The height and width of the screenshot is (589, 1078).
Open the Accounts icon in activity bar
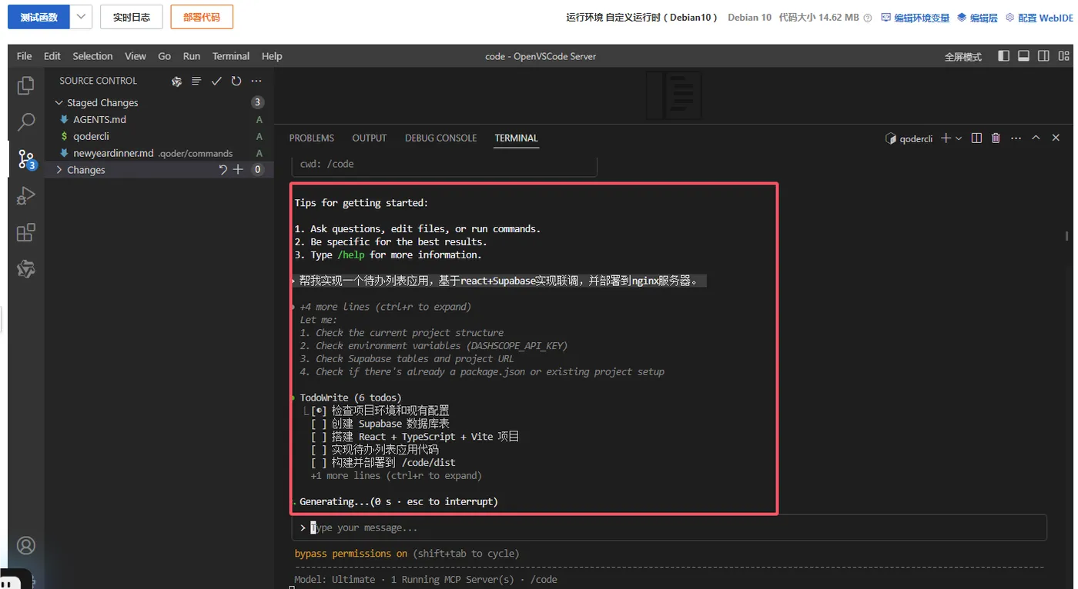click(x=26, y=545)
